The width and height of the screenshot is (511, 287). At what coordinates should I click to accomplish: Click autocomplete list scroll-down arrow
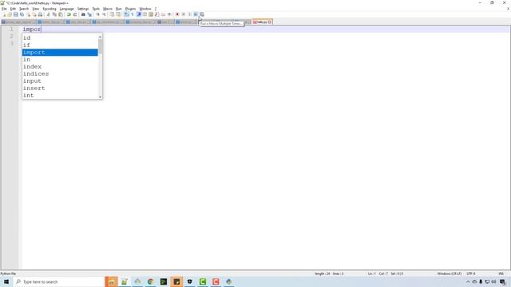coord(101,96)
